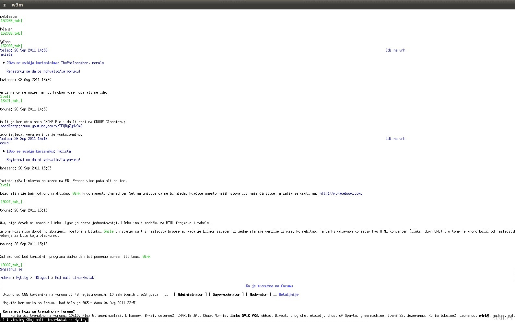Open the Taxista user link

64,151
